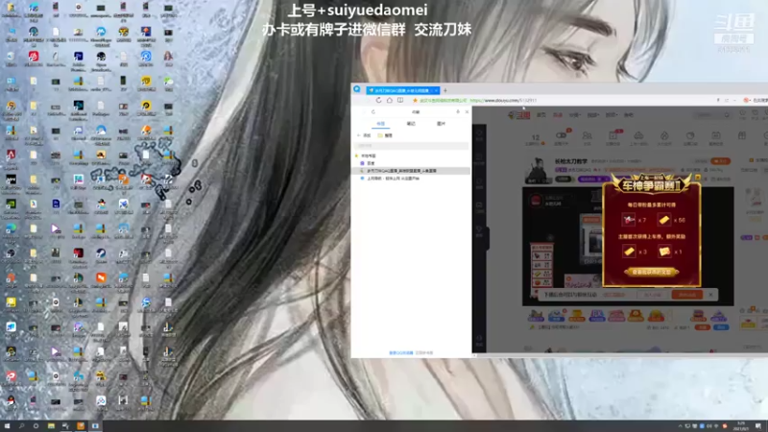Close the 车神争霸赛 popup via corner icon

point(698,178)
